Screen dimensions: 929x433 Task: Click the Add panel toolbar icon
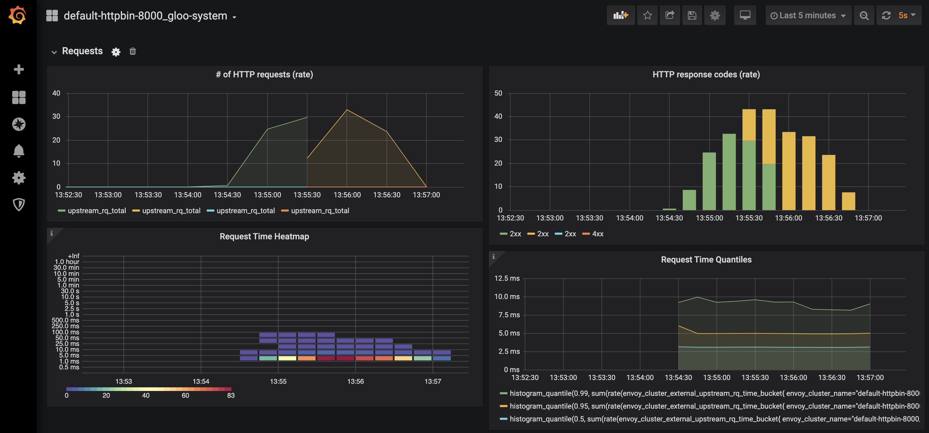(621, 16)
